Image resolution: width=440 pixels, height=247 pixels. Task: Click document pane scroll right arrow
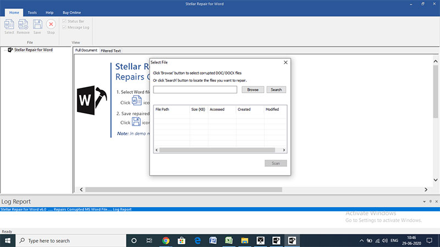(x=426, y=189)
